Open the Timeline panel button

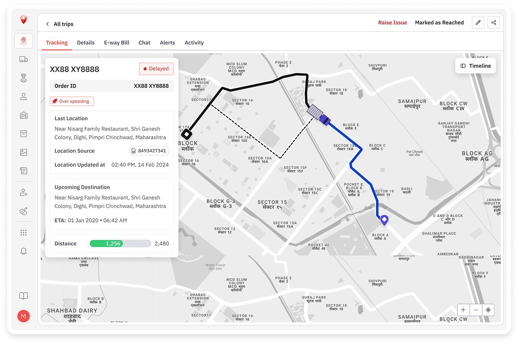476,66
